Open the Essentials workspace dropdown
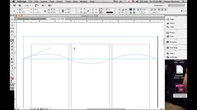197x110 pixels. click(x=159, y=5)
